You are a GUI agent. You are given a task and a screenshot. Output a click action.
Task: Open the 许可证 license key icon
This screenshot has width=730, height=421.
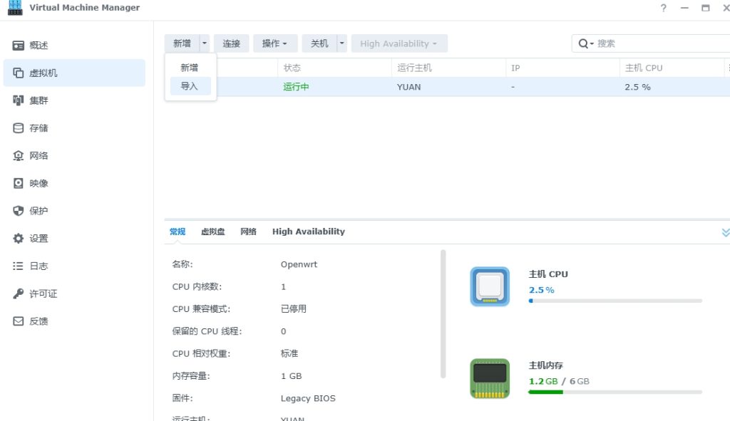tap(19, 294)
